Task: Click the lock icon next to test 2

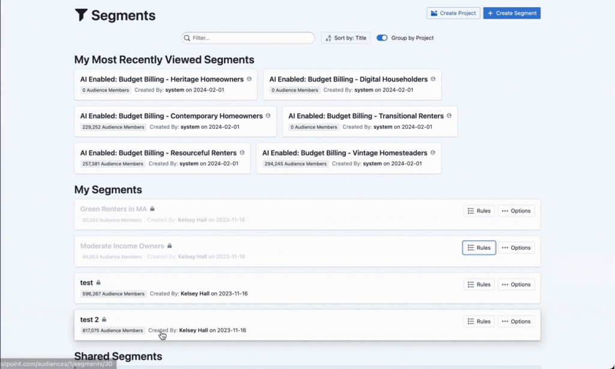Action: tap(104, 320)
